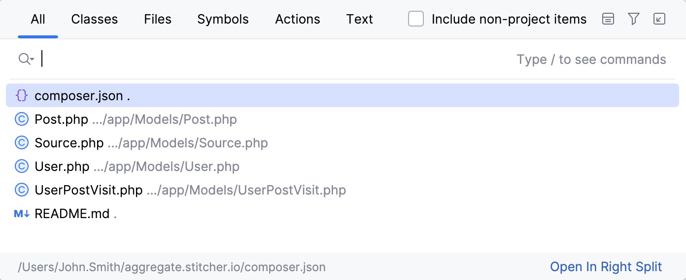Choose the README.md search result
Screen dimensions: 686x280
pyautogui.click(x=72, y=214)
